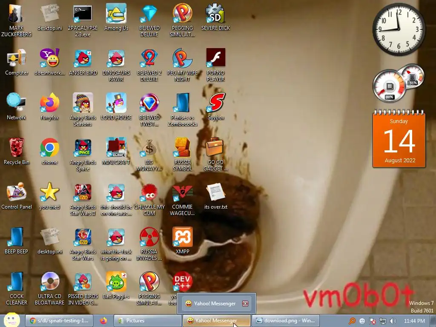Select the 2PACALYPSE 2.3.exe icon
This screenshot has height=327, width=436.
click(x=83, y=20)
